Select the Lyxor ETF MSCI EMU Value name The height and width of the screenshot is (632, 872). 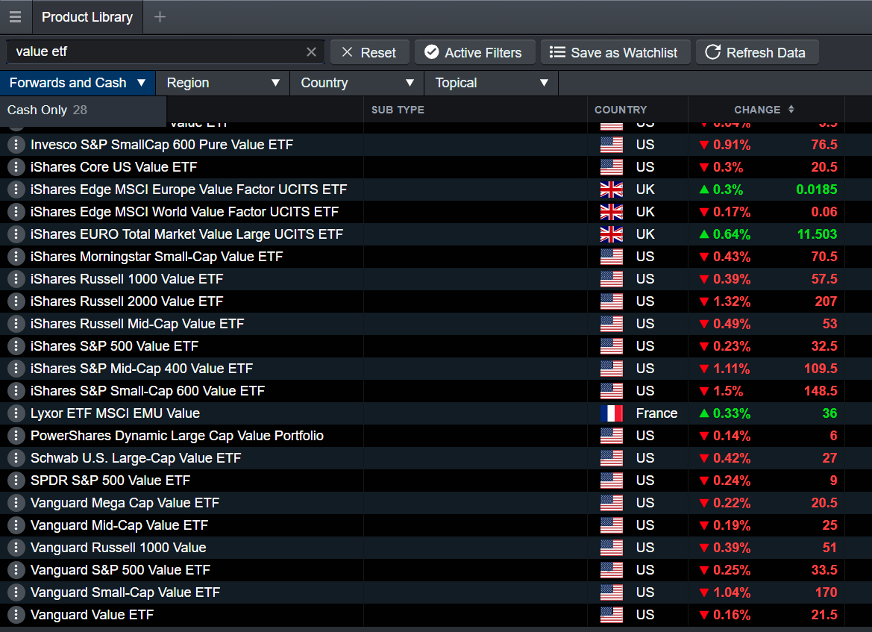point(115,413)
